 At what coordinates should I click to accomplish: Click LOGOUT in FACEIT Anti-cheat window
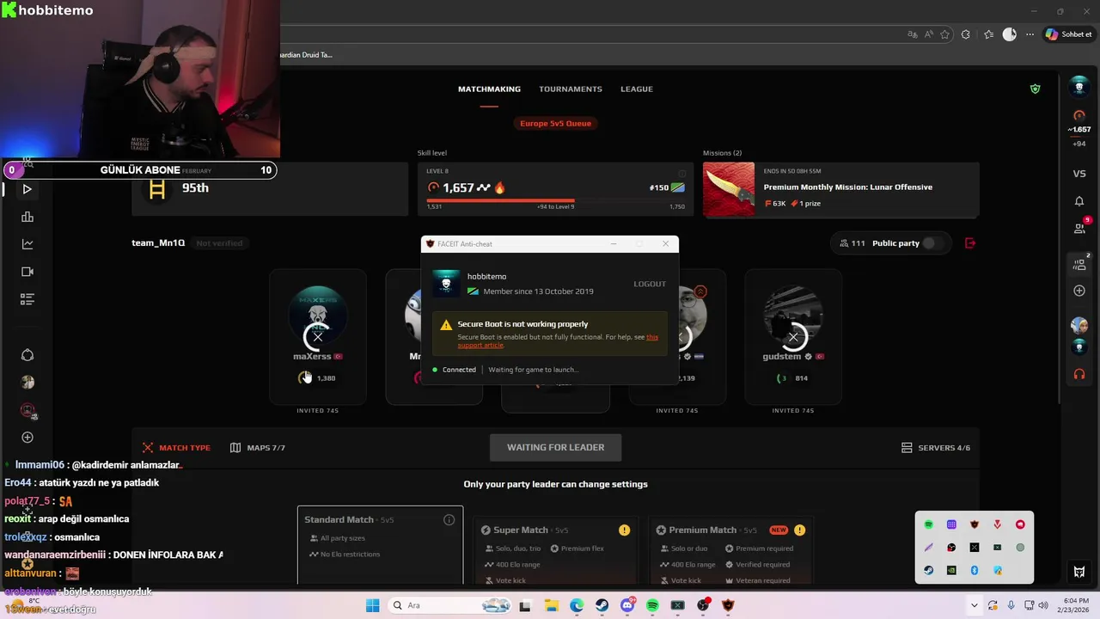[x=650, y=284]
